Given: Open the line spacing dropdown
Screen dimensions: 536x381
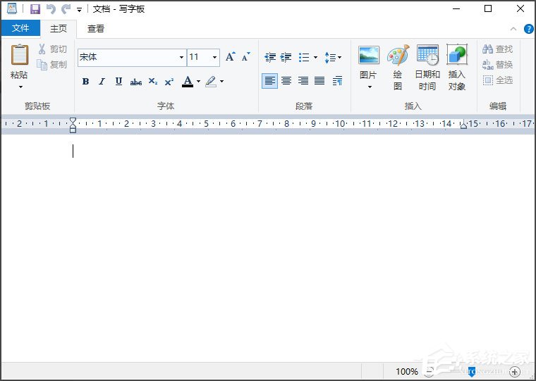Looking at the screenshot, I should tap(334, 57).
